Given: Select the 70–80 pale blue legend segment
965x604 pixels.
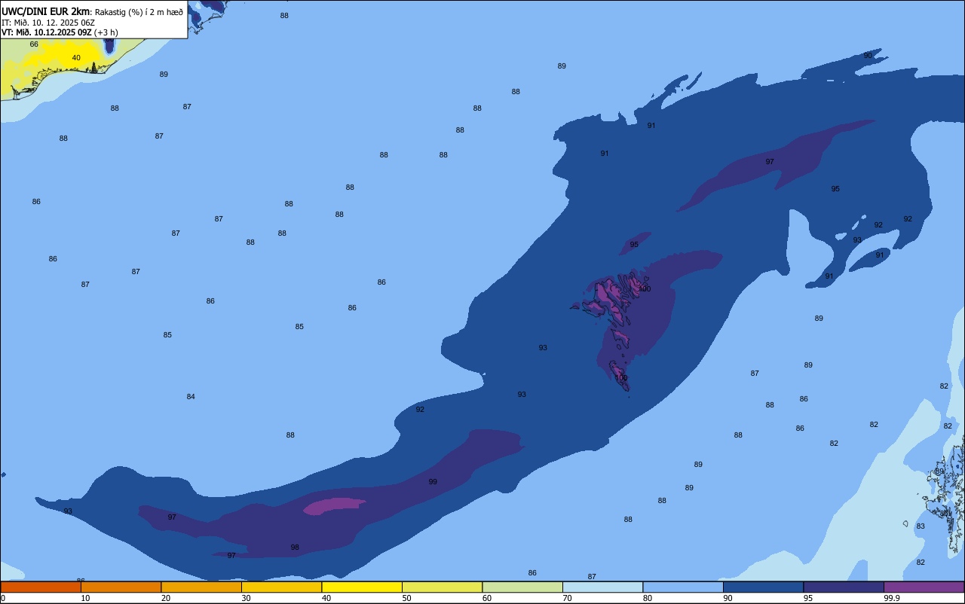Looking at the screenshot, I should click(x=602, y=587).
